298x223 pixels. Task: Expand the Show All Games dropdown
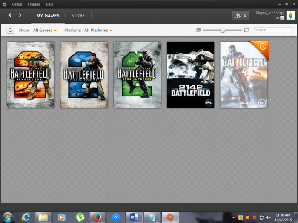[x=45, y=31]
